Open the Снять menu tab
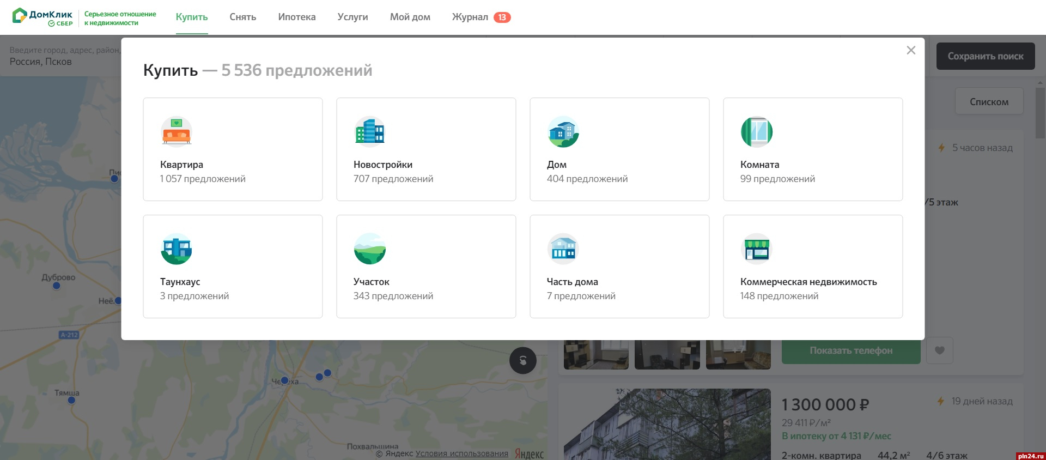Viewport: 1046px width, 460px height. pos(243,17)
